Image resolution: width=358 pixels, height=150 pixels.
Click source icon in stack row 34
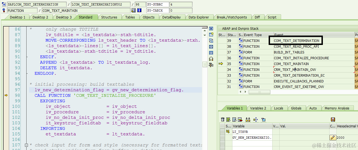click(241, 69)
